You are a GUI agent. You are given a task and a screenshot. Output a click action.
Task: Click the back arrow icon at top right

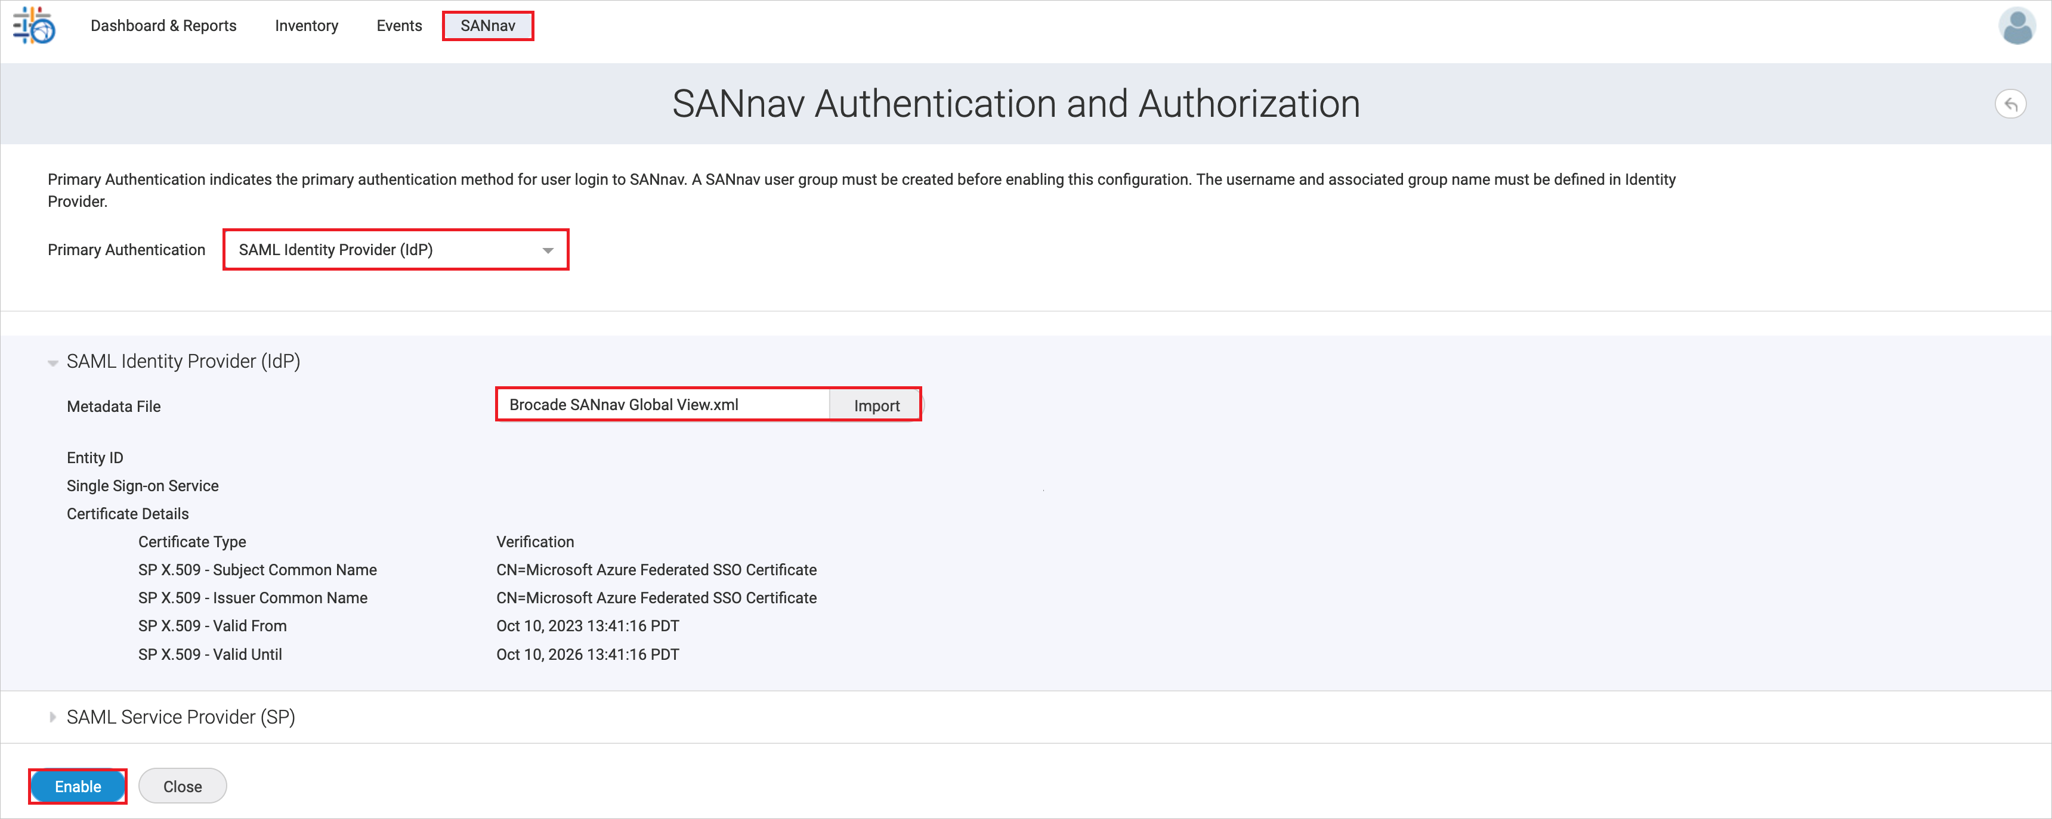click(x=2011, y=103)
